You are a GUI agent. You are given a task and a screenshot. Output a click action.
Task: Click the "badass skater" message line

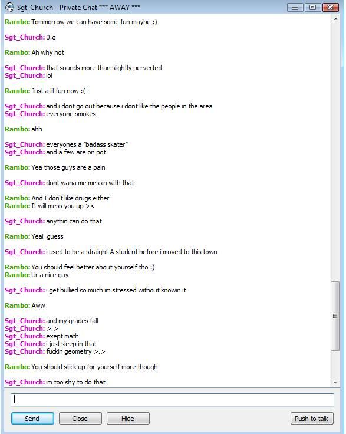66,144
